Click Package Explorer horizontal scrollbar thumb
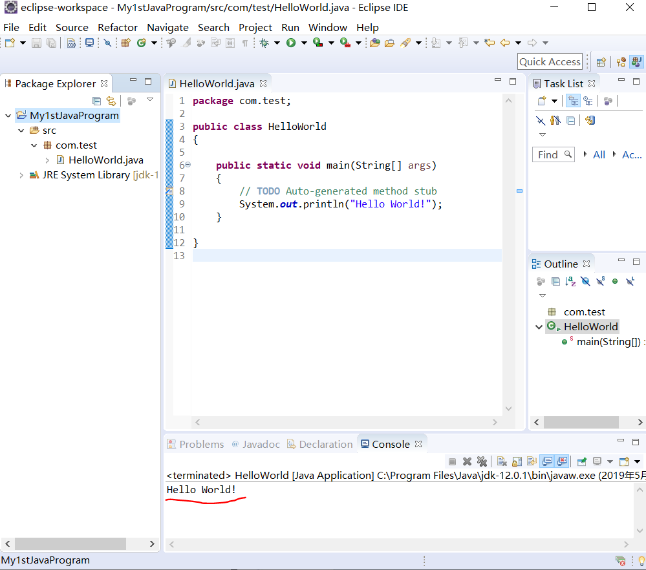The height and width of the screenshot is (570, 646). coord(70,544)
